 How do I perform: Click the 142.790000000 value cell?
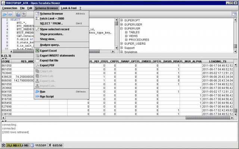[24, 80]
